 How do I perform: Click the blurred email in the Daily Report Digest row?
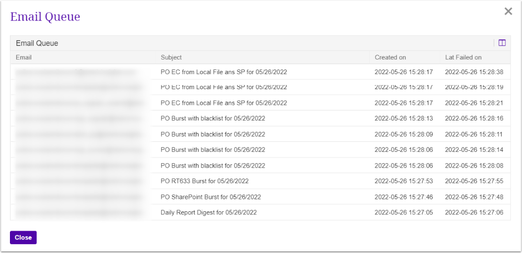click(x=78, y=212)
